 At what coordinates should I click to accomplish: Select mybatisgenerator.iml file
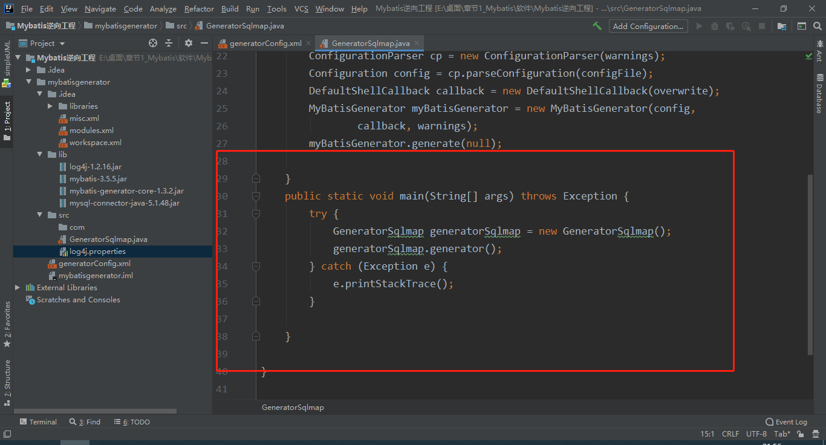[x=96, y=276]
